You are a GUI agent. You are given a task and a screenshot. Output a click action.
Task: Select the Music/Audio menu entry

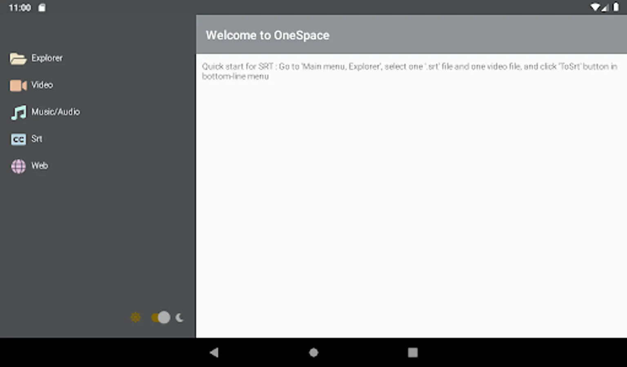click(98, 112)
